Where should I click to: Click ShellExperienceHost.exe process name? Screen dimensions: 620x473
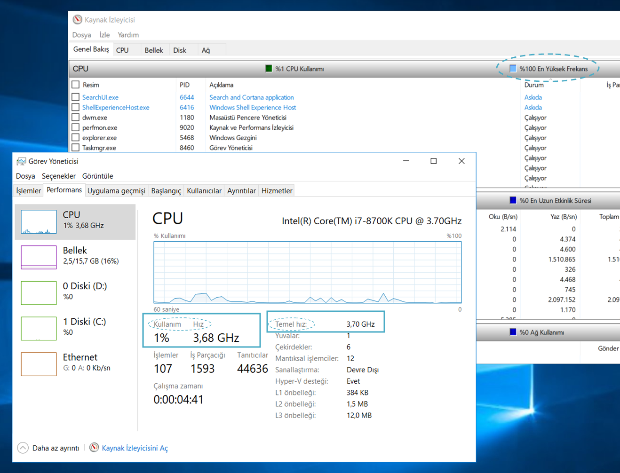point(116,107)
